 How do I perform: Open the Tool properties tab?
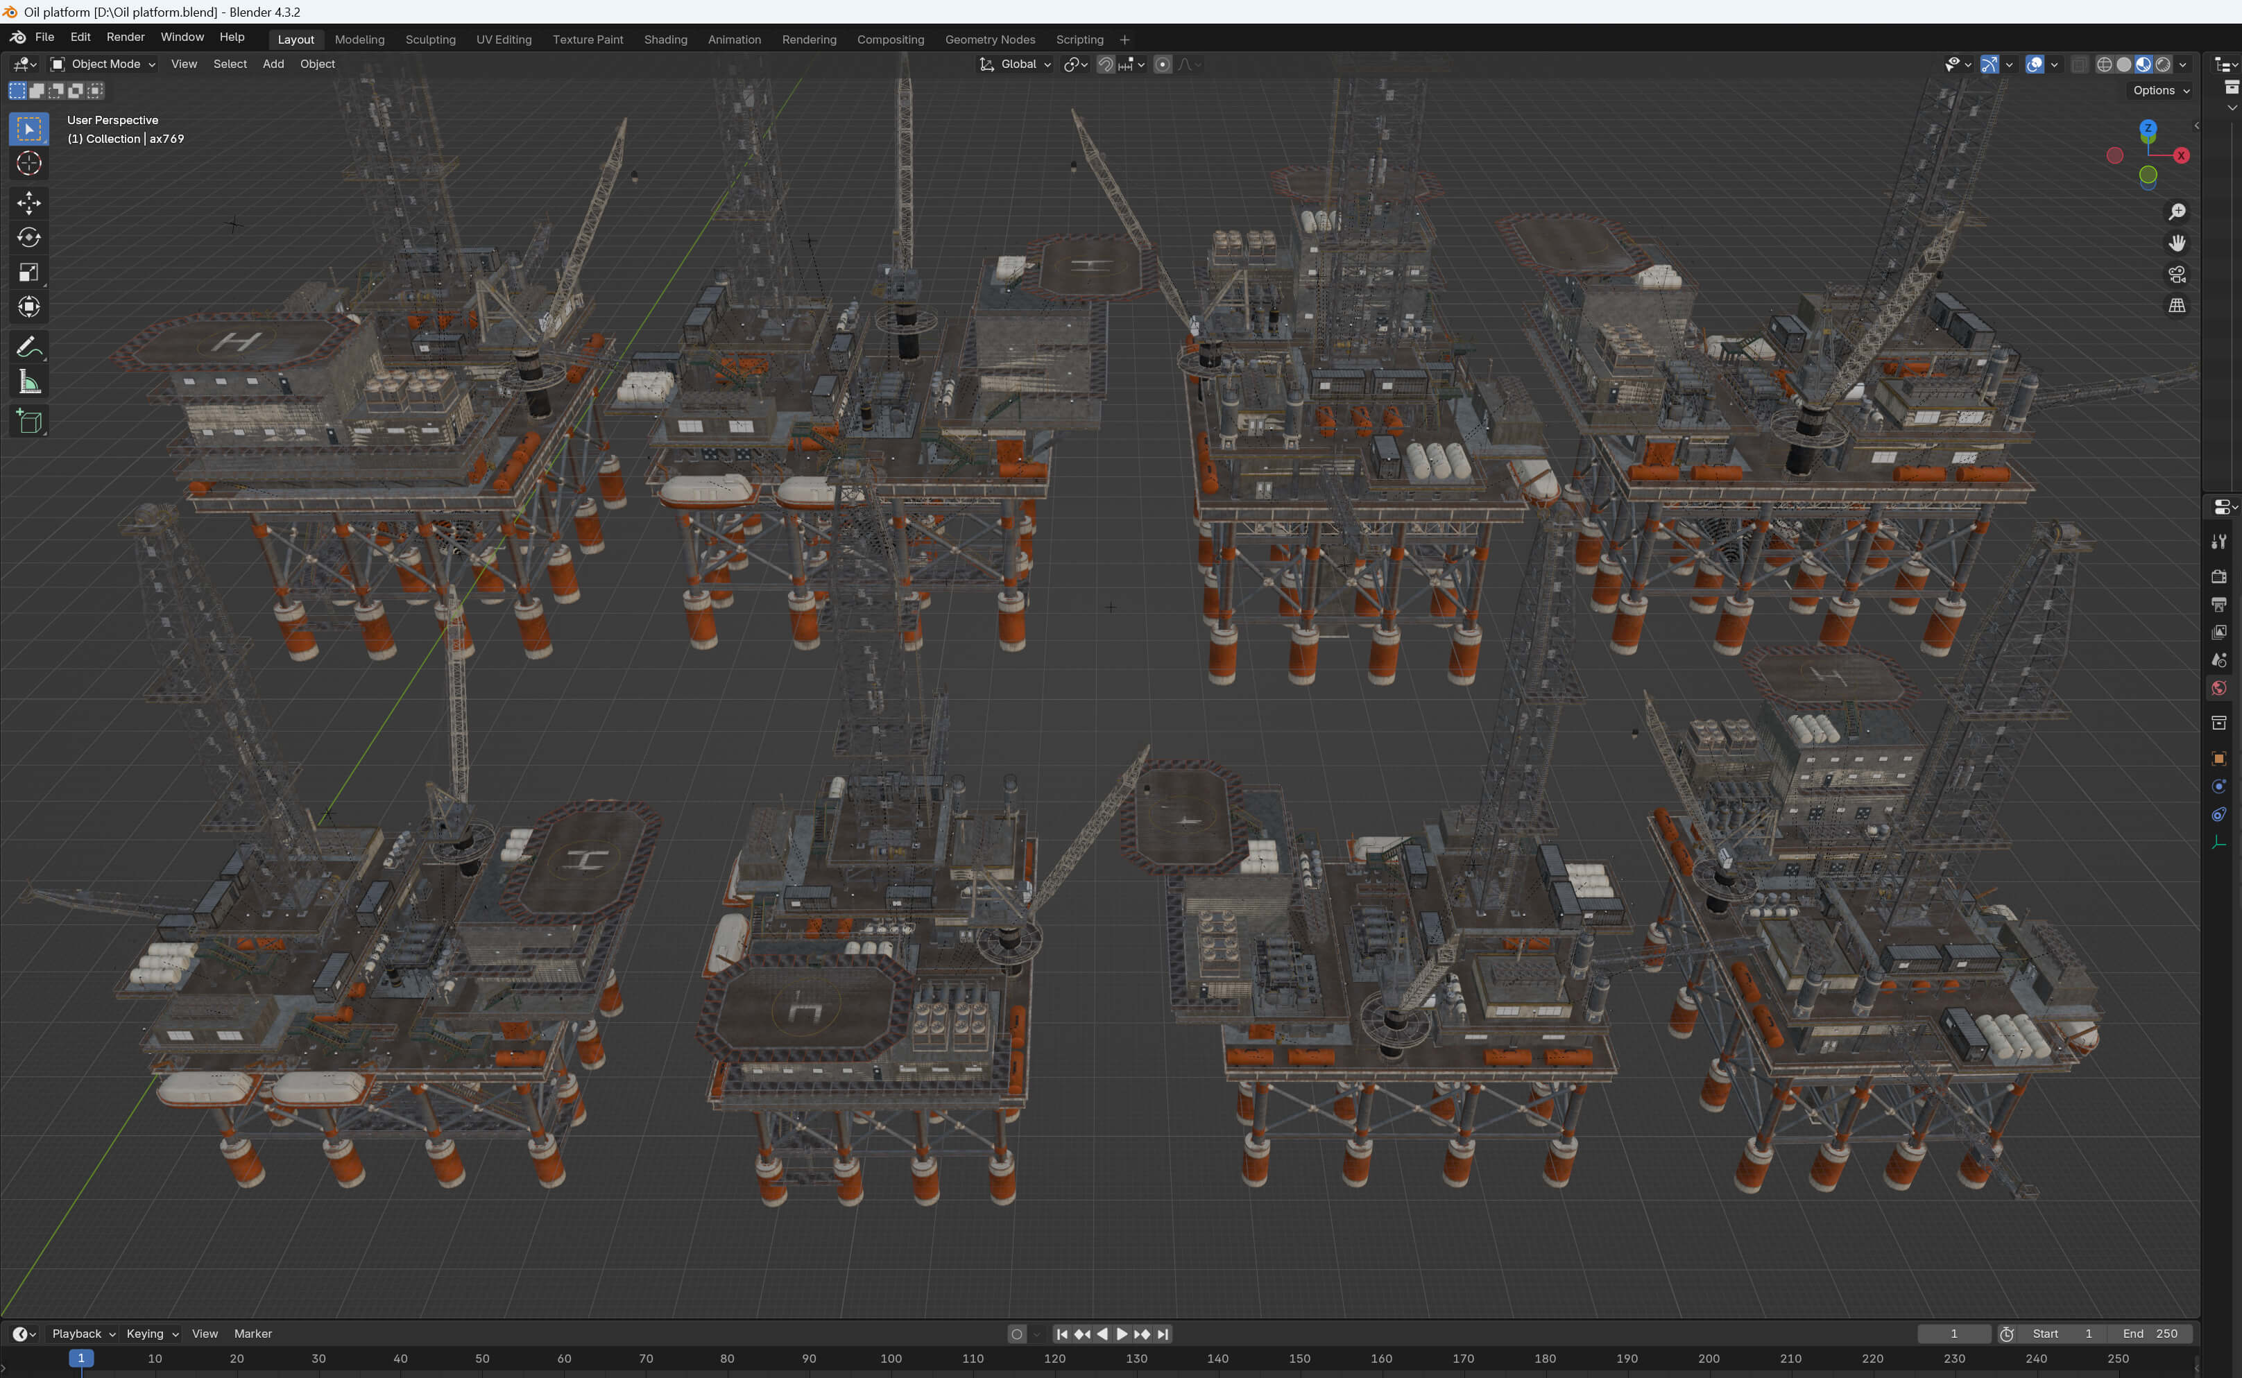[2218, 542]
